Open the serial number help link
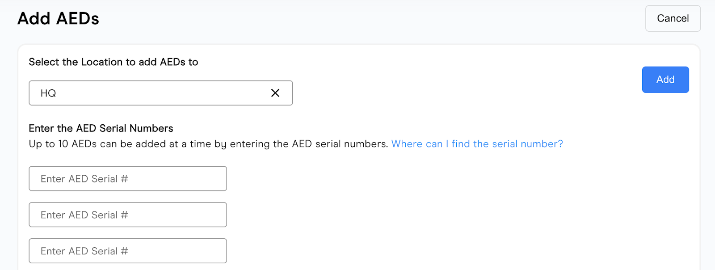The height and width of the screenshot is (270, 715). pos(477,144)
